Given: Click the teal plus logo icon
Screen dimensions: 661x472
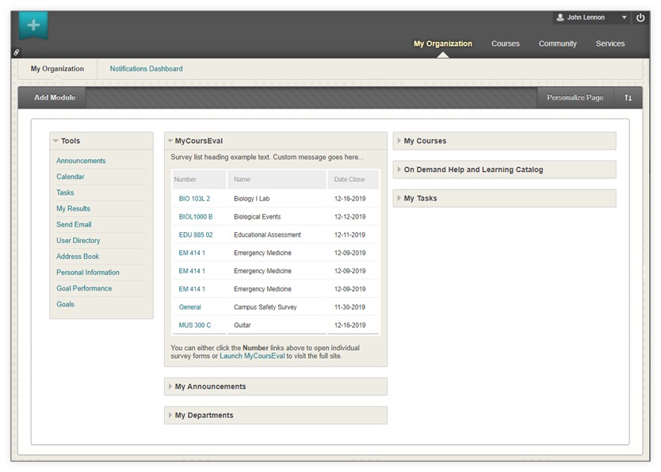Looking at the screenshot, I should pyautogui.click(x=33, y=25).
